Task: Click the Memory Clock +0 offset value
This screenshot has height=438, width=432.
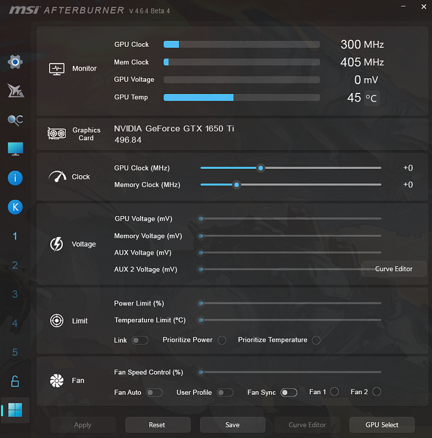Action: tap(408, 185)
